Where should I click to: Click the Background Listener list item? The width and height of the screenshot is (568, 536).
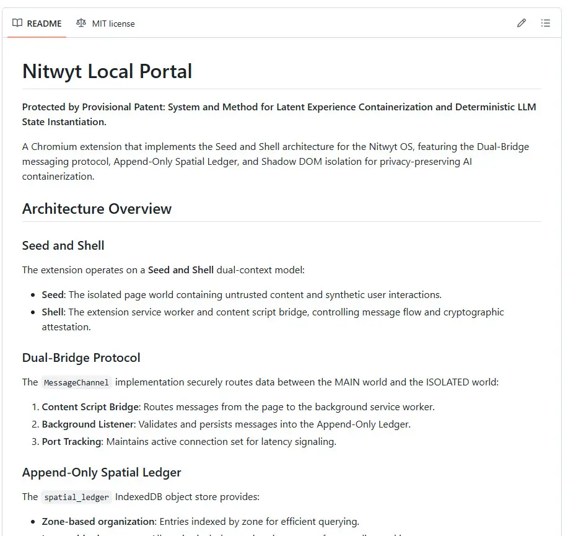(226, 424)
